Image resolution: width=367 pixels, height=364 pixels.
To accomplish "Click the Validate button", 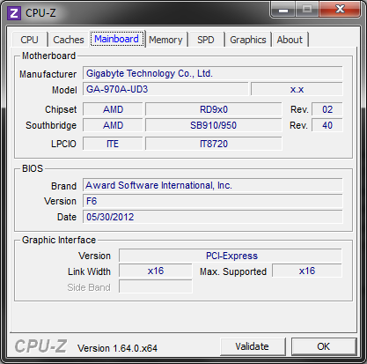I will [253, 346].
